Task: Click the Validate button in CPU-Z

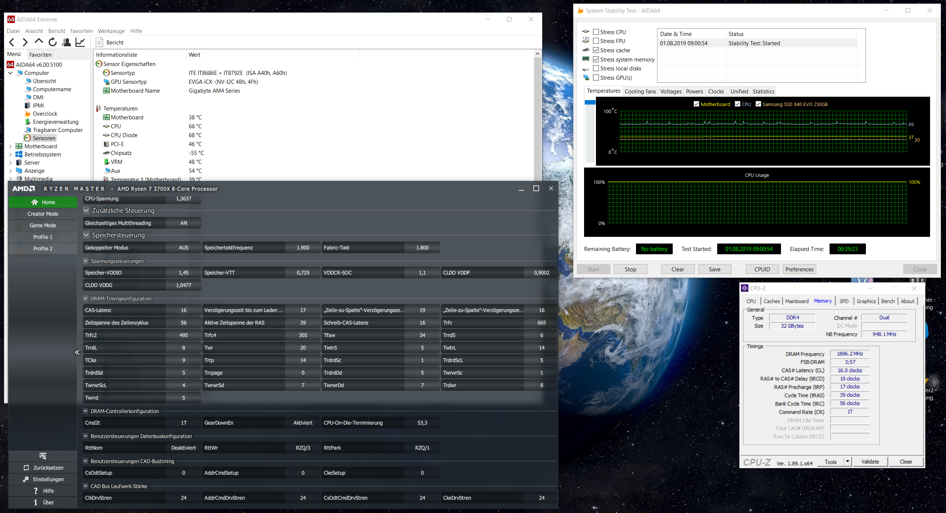Action: (870, 461)
